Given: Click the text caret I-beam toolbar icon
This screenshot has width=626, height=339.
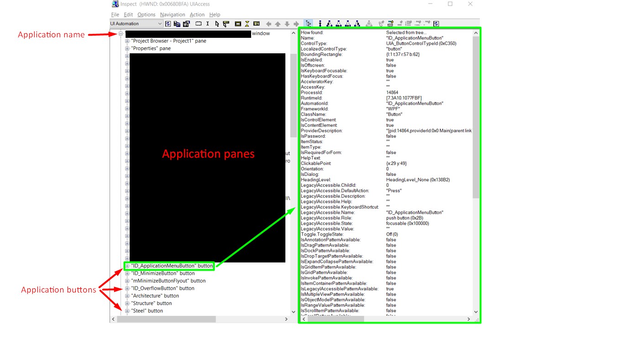Looking at the screenshot, I should 207,23.
